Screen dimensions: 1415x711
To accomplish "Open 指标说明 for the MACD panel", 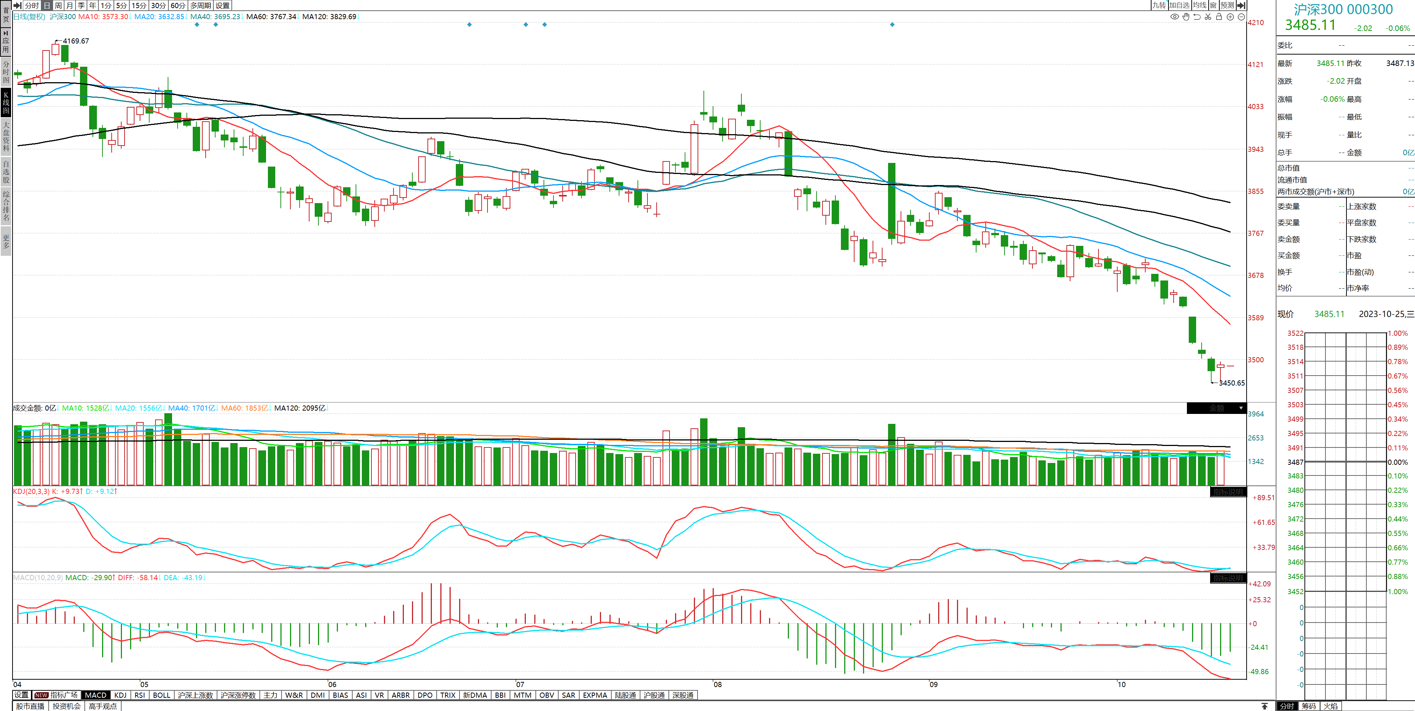I will coord(1228,578).
